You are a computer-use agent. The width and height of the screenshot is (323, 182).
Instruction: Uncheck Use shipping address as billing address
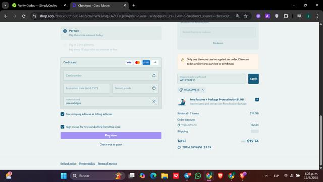pyautogui.click(x=62, y=114)
